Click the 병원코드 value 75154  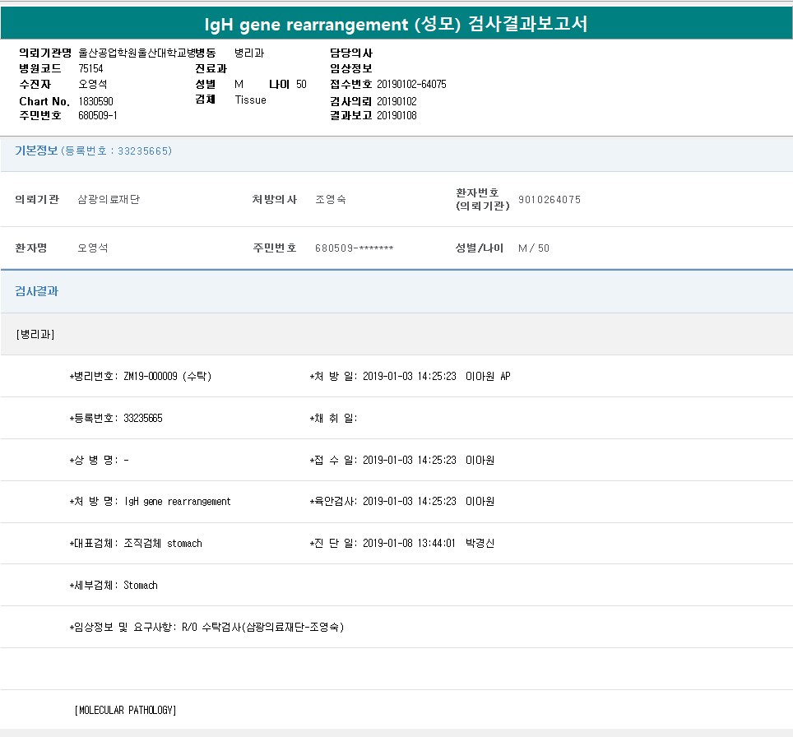91,69
